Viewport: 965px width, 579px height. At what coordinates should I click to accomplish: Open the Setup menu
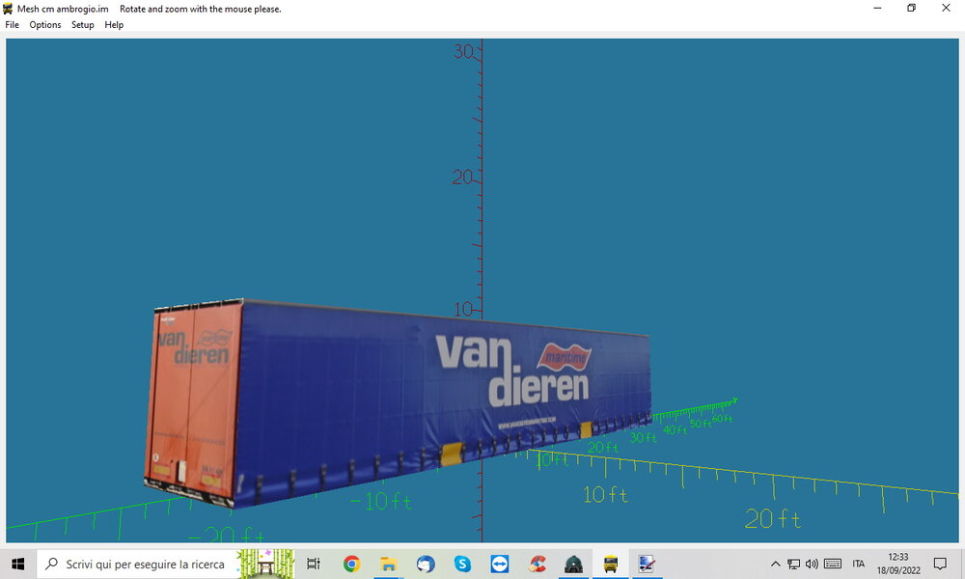pyautogui.click(x=82, y=25)
